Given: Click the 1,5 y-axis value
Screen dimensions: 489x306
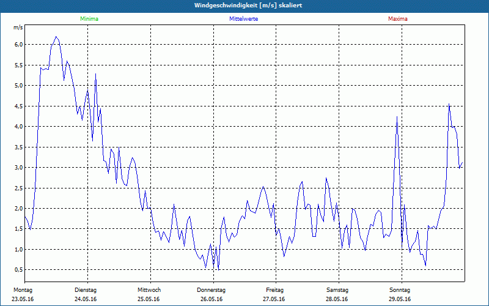Looking at the screenshot, I should (x=19, y=228).
